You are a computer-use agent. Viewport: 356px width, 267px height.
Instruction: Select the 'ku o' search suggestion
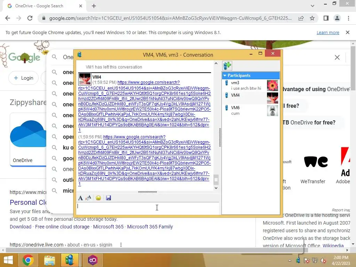coord(63,147)
